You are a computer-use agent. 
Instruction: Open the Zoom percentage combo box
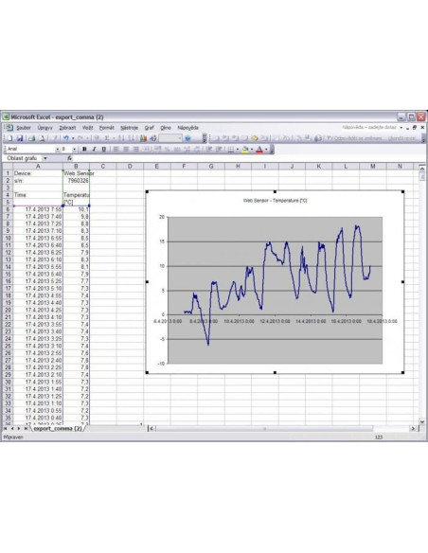tap(170, 138)
